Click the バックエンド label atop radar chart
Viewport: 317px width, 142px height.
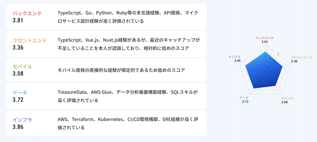[x=265, y=38]
